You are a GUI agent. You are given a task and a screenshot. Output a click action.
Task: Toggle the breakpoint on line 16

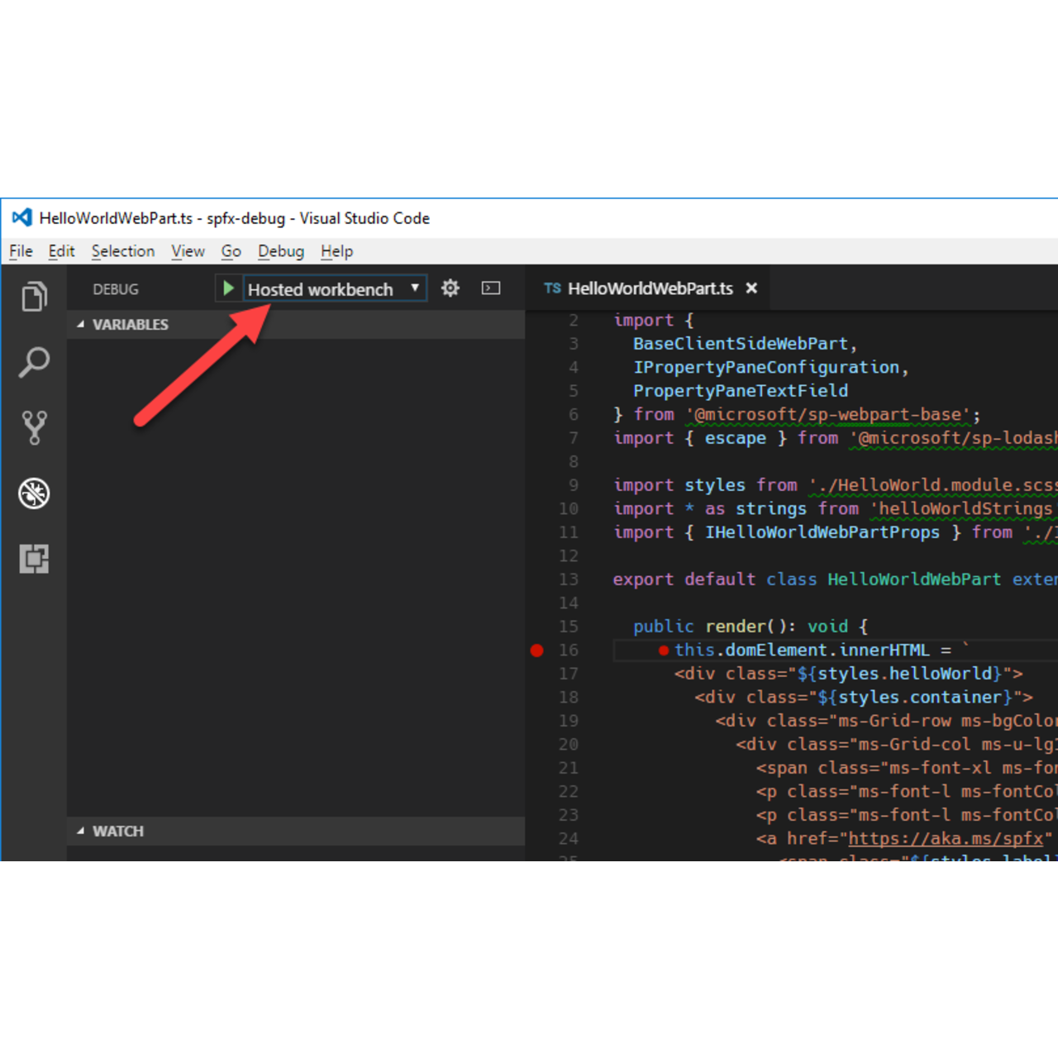[537, 651]
